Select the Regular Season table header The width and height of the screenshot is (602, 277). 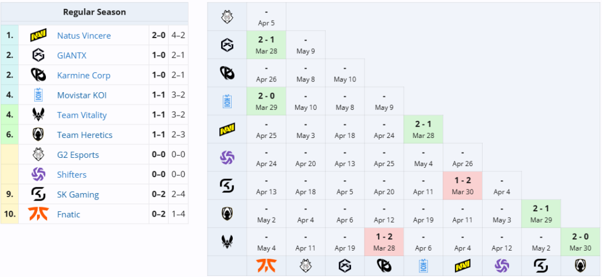tap(94, 12)
